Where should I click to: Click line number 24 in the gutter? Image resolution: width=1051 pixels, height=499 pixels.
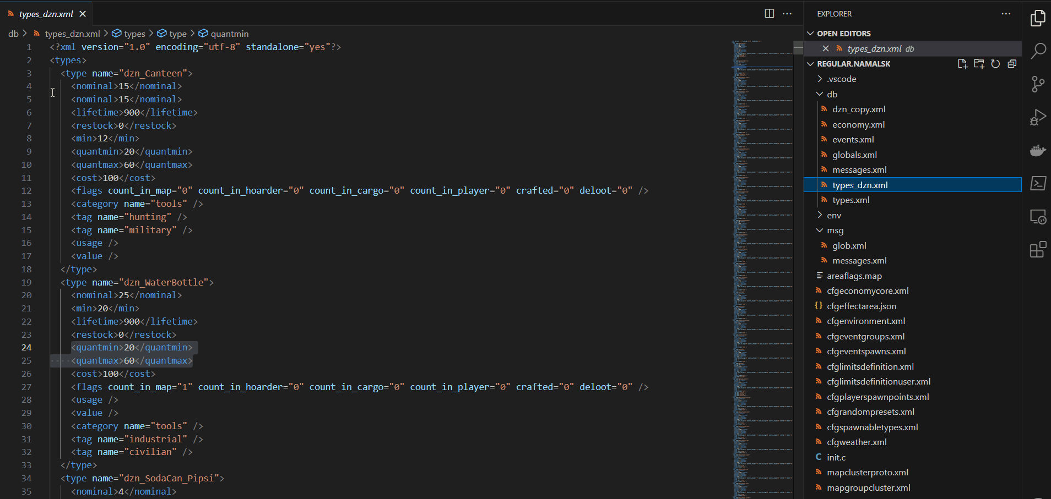[x=26, y=348]
